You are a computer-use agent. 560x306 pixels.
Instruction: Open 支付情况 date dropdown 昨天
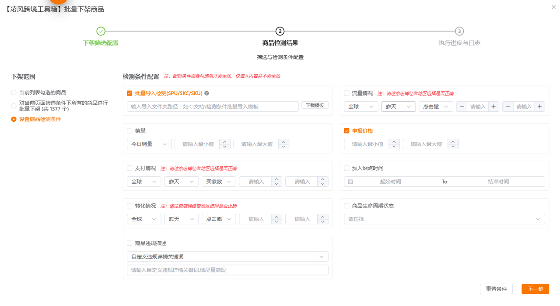tap(182, 182)
